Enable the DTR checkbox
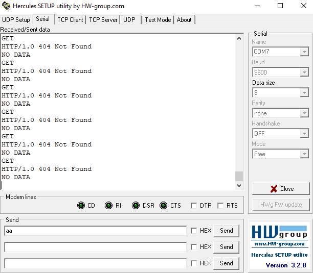Screen dimensions: 313x273 [194, 206]
